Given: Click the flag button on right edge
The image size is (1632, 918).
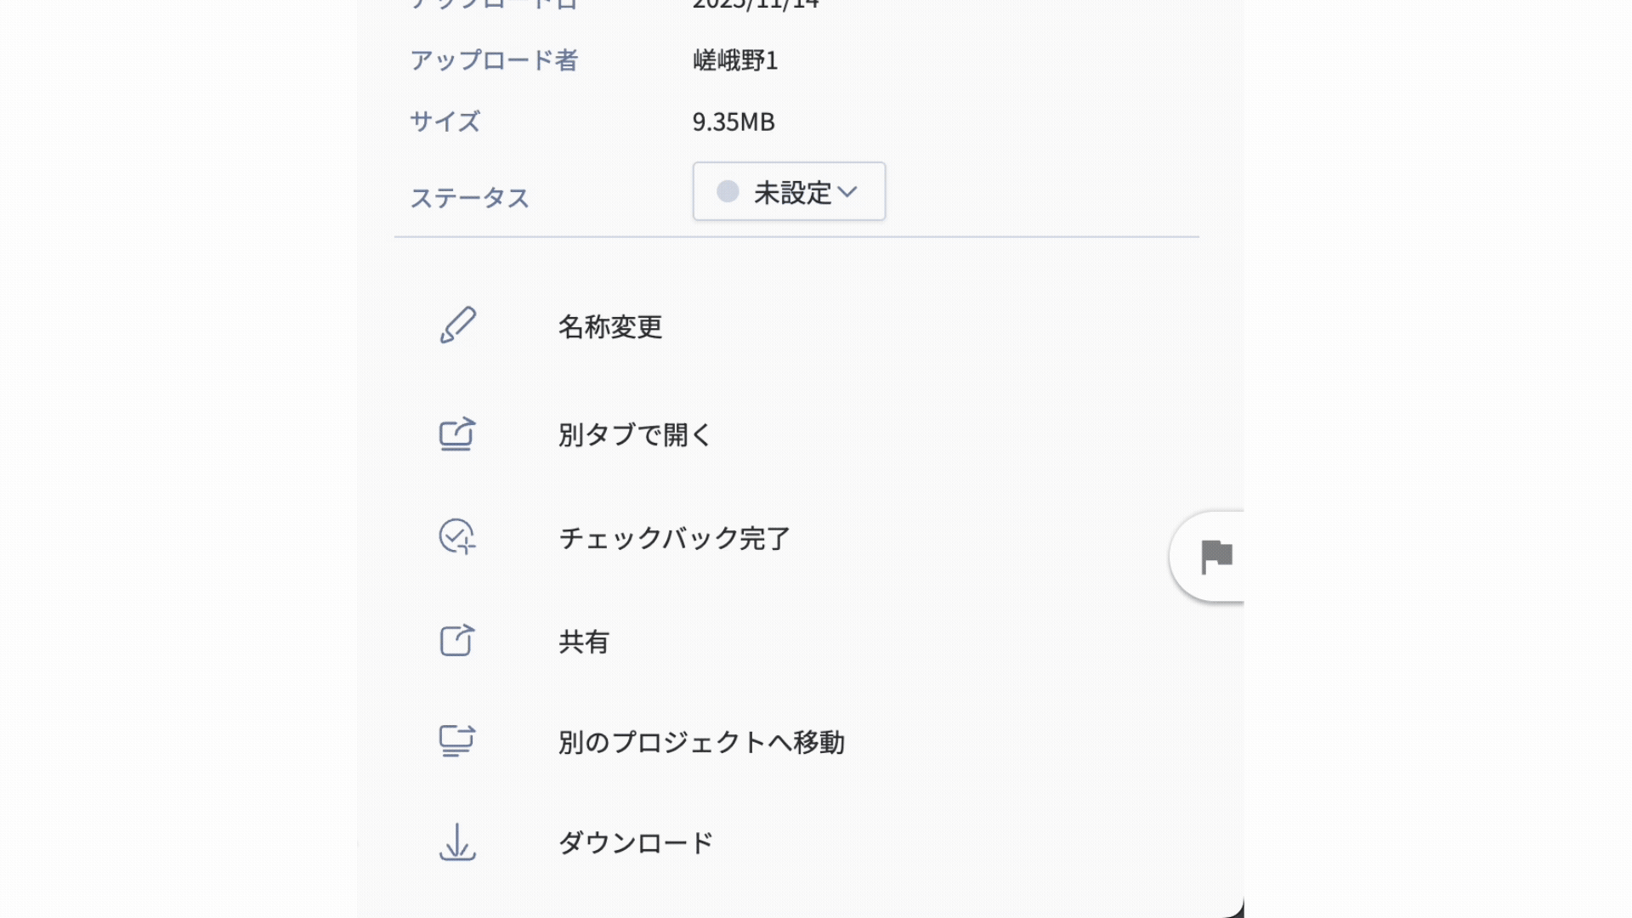Looking at the screenshot, I should point(1215,557).
